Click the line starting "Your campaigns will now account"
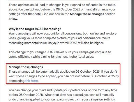Image resolution: width=134 pixels, height=102 pixels. [63, 33]
